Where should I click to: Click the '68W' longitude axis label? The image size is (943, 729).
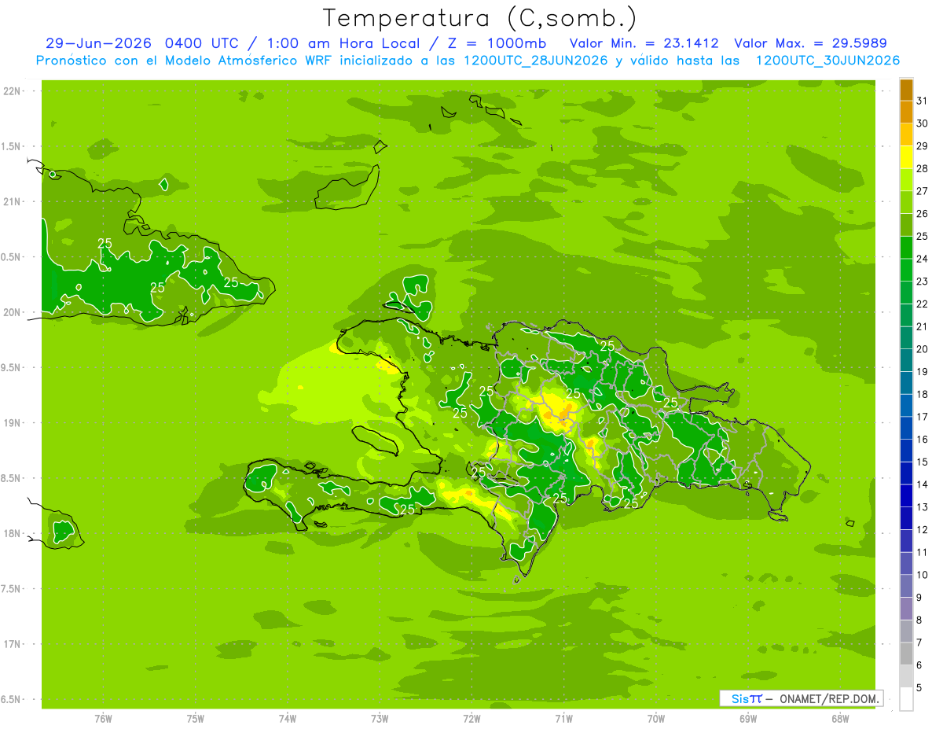point(840,719)
